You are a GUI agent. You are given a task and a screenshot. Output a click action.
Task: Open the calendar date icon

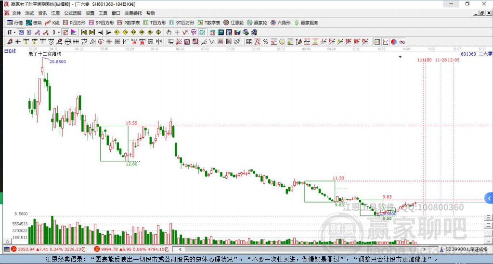212,32
